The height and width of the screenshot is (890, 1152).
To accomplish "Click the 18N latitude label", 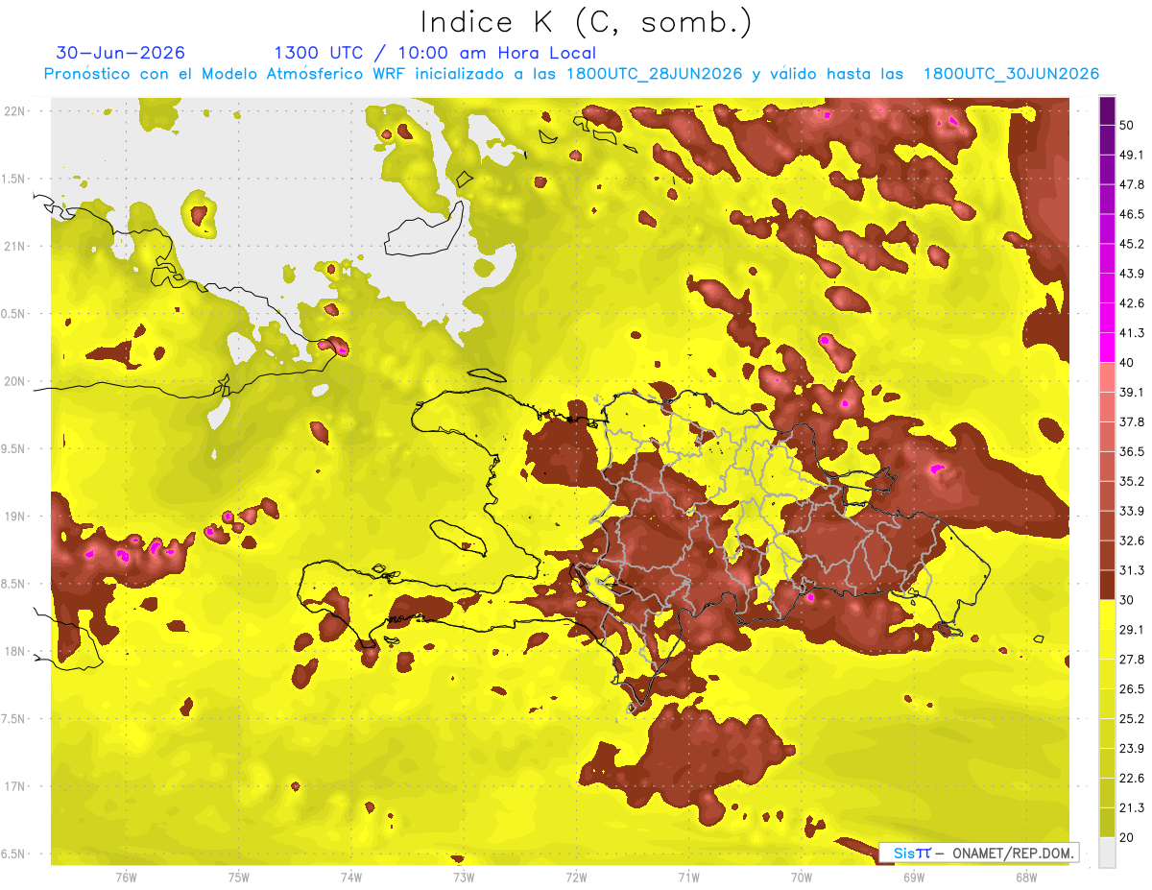I will tap(15, 651).
